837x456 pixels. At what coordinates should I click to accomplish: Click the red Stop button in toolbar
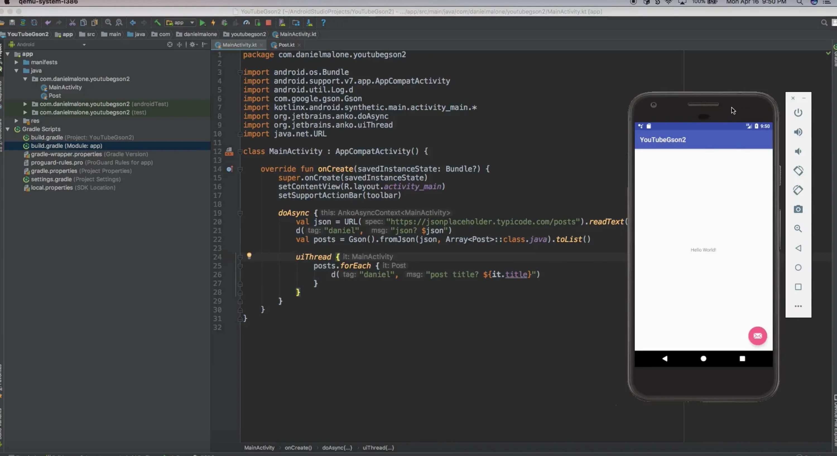click(x=268, y=23)
